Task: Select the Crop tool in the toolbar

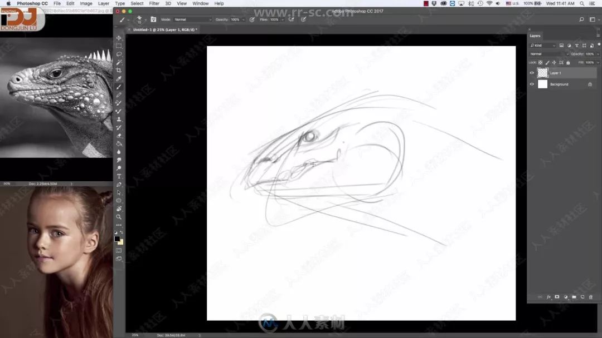Action: 119,71
